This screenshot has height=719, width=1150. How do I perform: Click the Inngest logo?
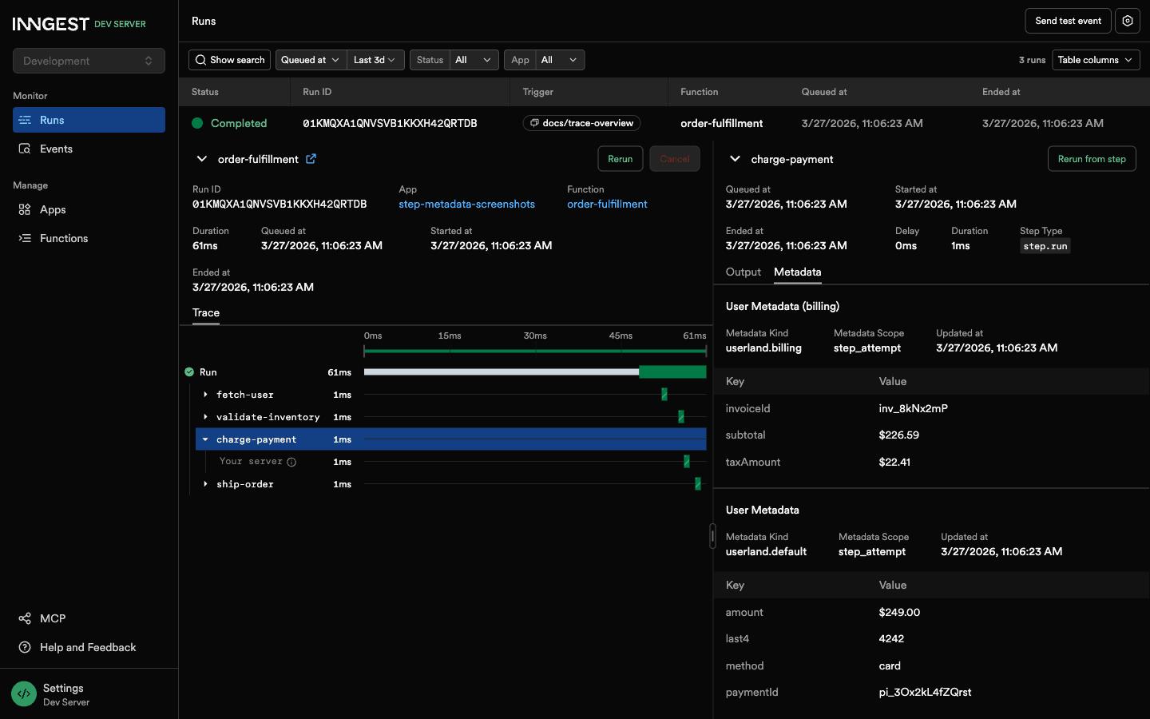pyautogui.click(x=51, y=24)
